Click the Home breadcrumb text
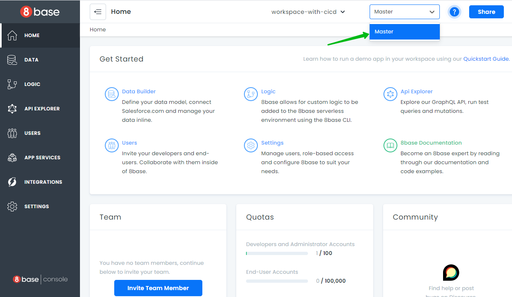The width and height of the screenshot is (512, 297). point(98,30)
